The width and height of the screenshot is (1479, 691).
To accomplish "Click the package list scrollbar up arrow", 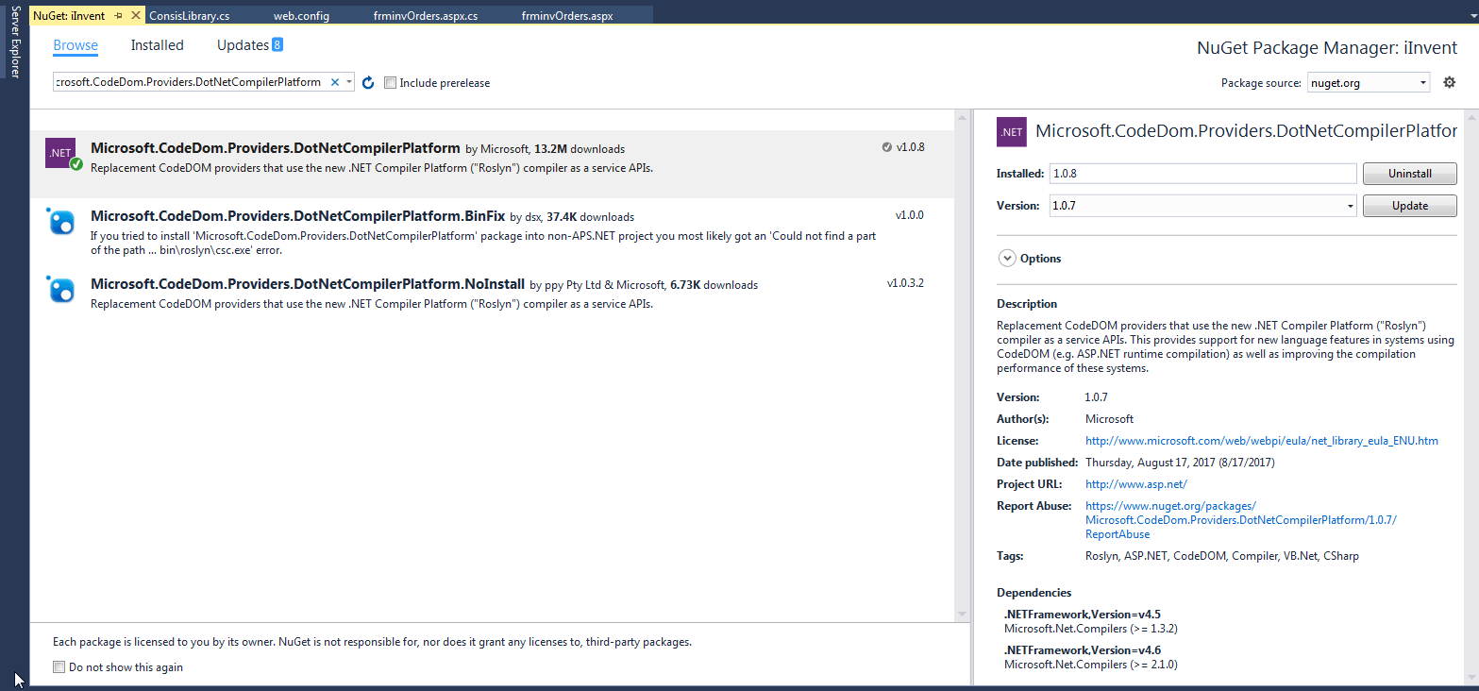I will (962, 117).
